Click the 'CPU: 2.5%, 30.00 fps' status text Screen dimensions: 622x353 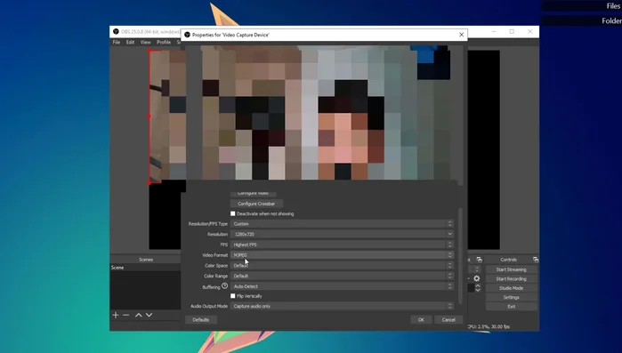(489, 326)
